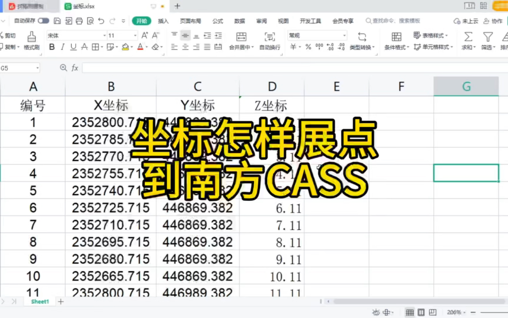Open the 视图 ribbon tab
Screen dimensions: 508x318
click(x=283, y=21)
